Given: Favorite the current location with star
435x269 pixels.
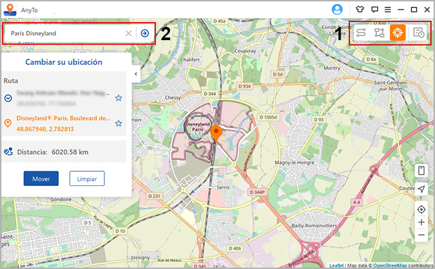Looking at the screenshot, I should (118, 98).
